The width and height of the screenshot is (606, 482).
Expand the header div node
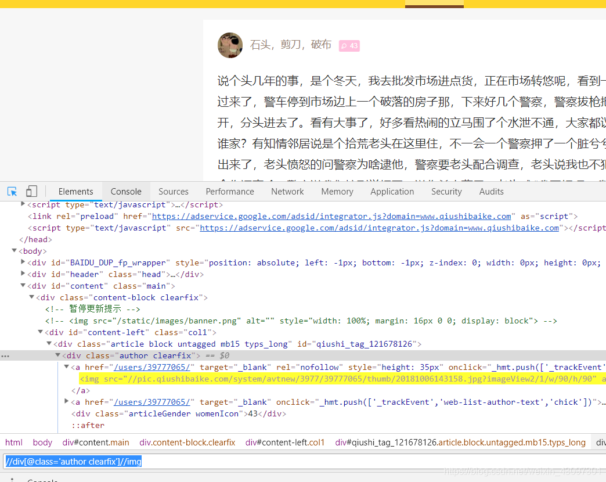(23, 274)
